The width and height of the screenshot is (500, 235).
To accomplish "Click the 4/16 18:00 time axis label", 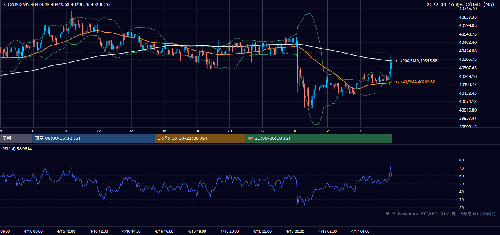I will tap(197, 231).
